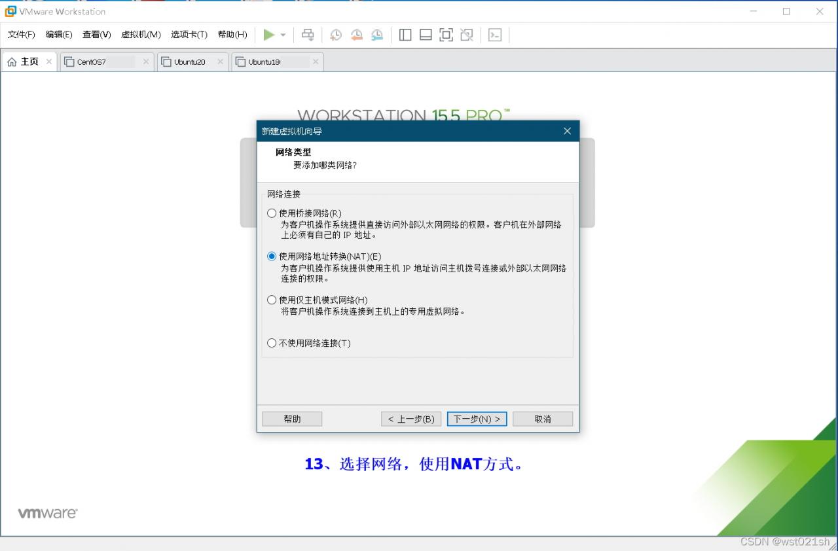Select the 不使用网络连接(T) radio button
Image resolution: width=838 pixels, height=551 pixels.
[x=272, y=344]
